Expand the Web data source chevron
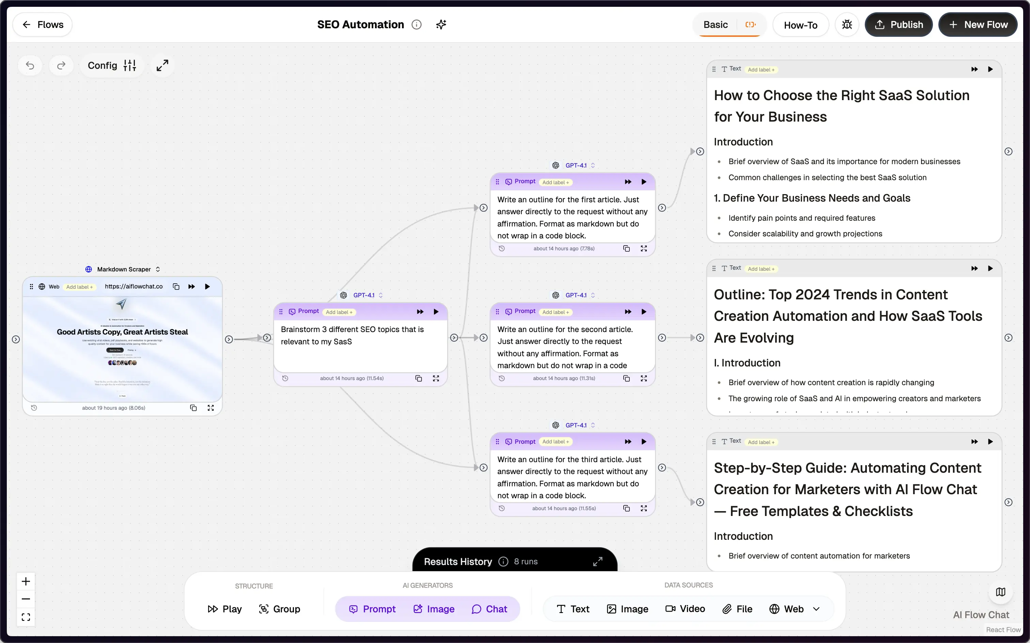 816,609
